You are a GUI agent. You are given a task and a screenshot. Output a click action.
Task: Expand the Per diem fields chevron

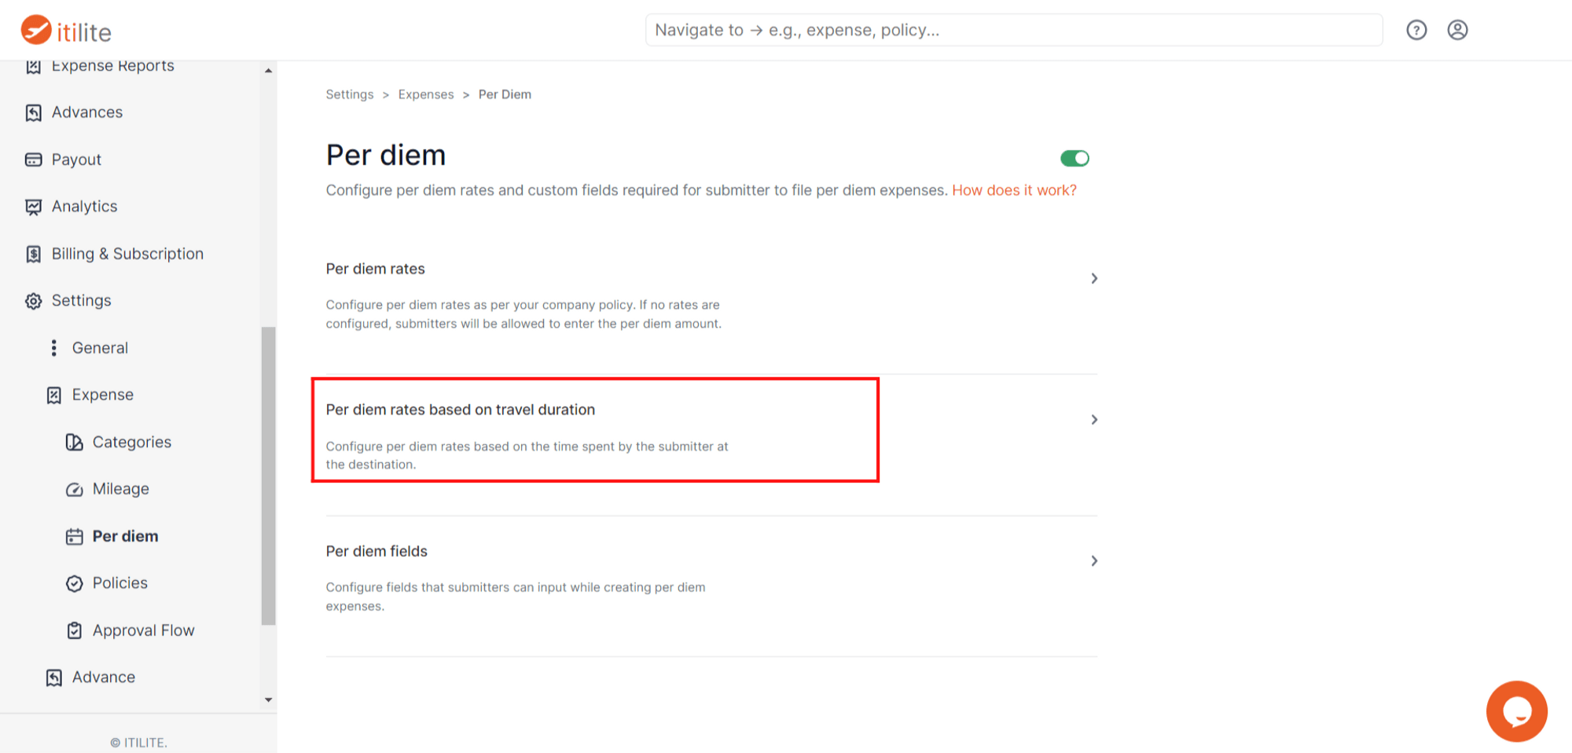(1094, 560)
